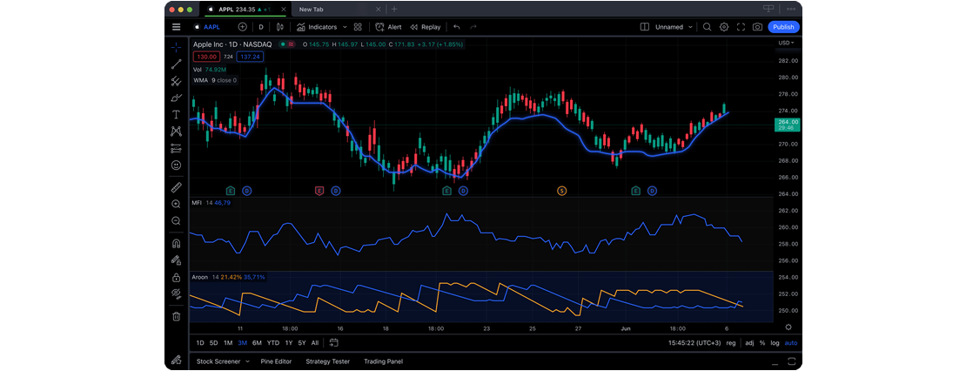Viewport: 966px width, 371px height.
Task: Expand the Indicators dropdown arrow
Action: (345, 27)
